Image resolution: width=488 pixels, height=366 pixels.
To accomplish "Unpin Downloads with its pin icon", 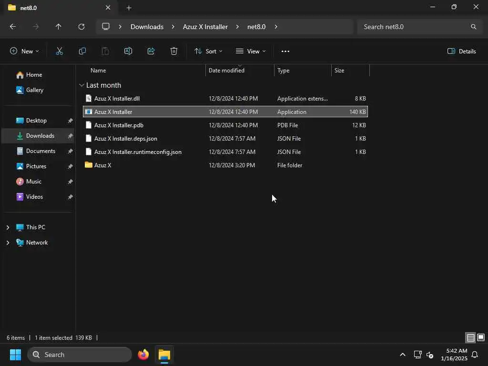I will tap(71, 136).
